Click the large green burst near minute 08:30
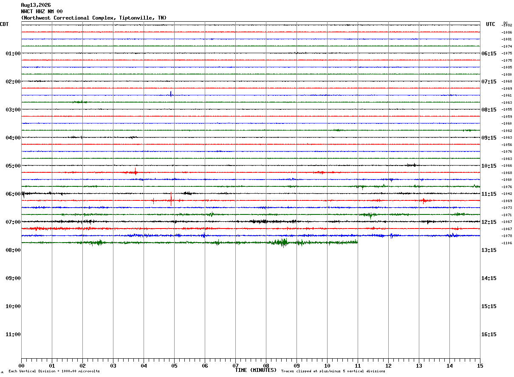The width and height of the screenshot is (514, 377). 282,243
